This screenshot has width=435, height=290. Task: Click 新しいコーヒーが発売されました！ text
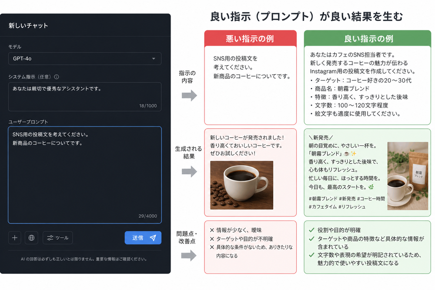pyautogui.click(x=247, y=137)
